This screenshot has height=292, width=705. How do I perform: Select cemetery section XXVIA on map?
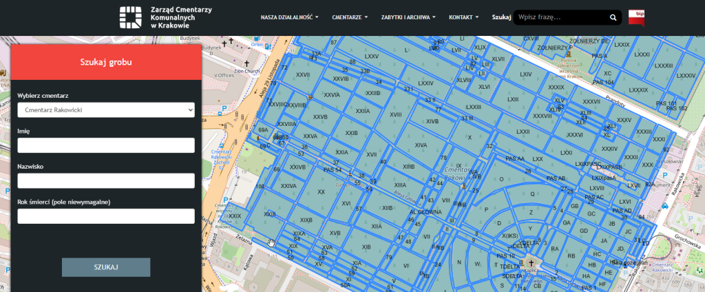[x=332, y=95]
